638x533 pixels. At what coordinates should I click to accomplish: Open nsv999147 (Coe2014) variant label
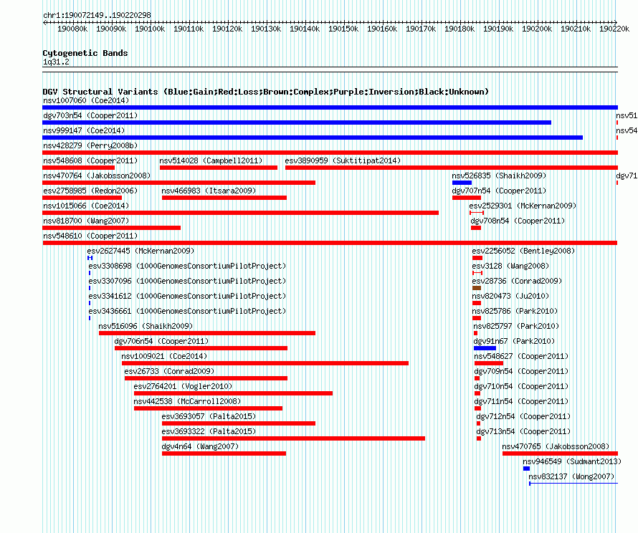(84, 130)
